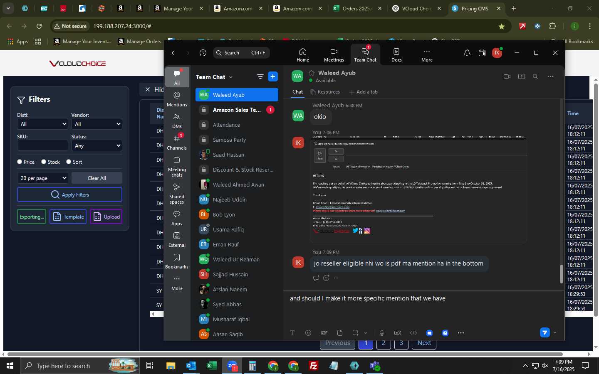The width and height of the screenshot is (599, 374).
Task: Open the 20 per page dropdown
Action: coord(42,178)
